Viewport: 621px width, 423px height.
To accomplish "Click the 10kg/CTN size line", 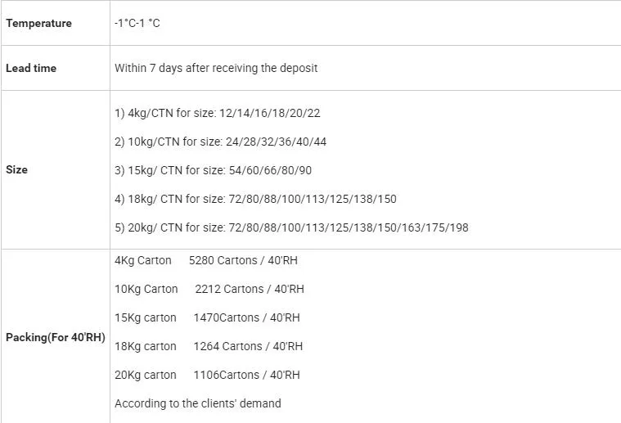I will pyautogui.click(x=221, y=142).
